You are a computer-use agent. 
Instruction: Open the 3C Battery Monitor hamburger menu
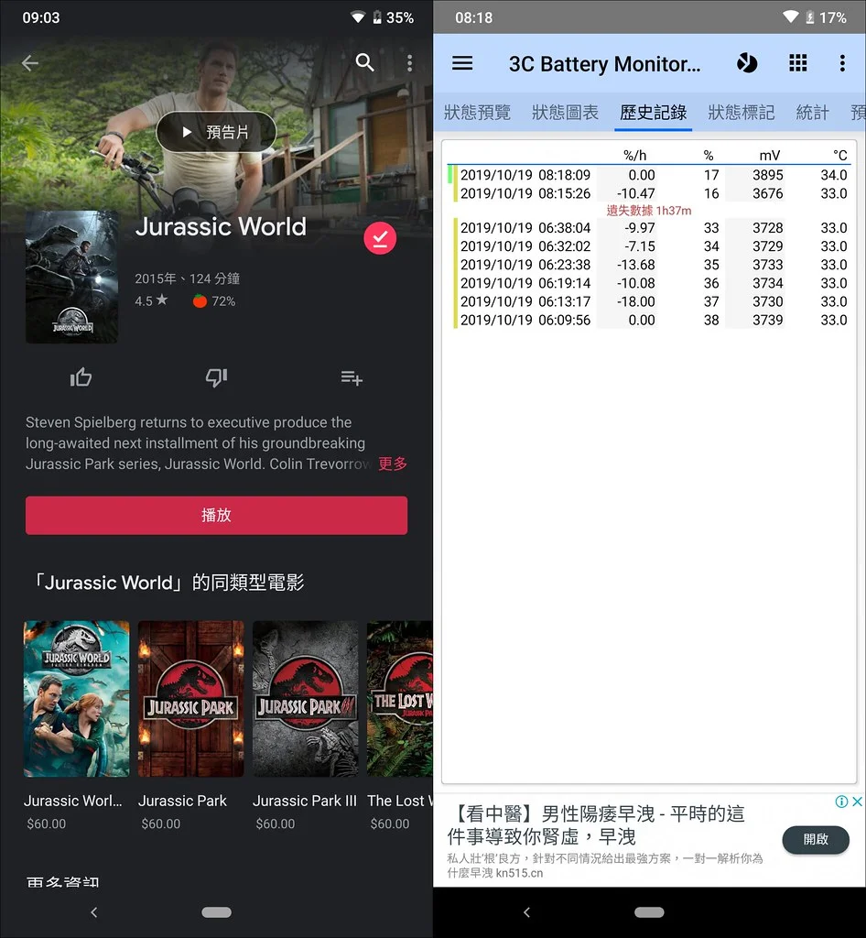[462, 63]
